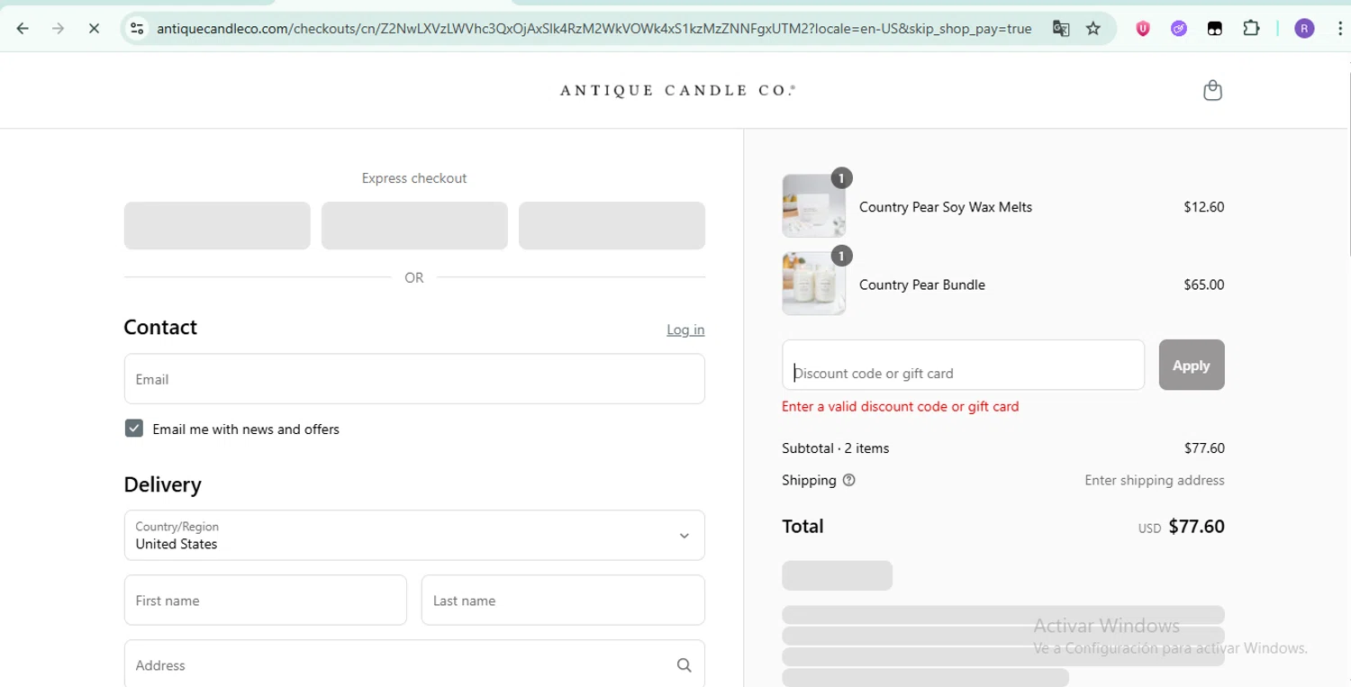Go back to the previous page

(x=23, y=29)
